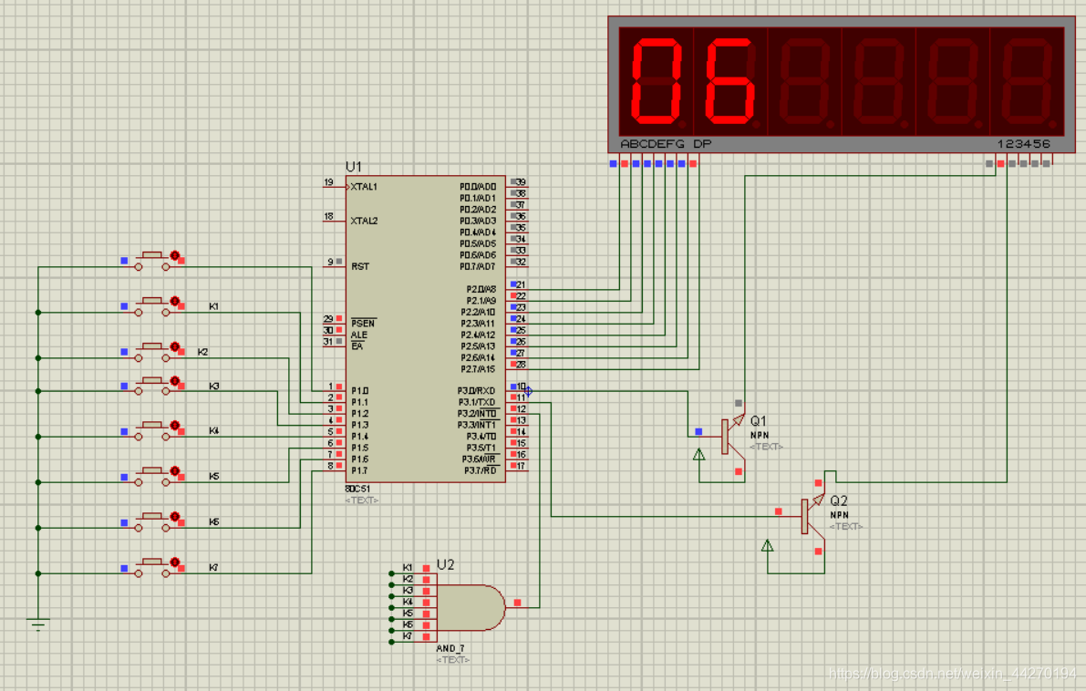
Task: Click the NPN label under Q1
Action: [x=760, y=436]
